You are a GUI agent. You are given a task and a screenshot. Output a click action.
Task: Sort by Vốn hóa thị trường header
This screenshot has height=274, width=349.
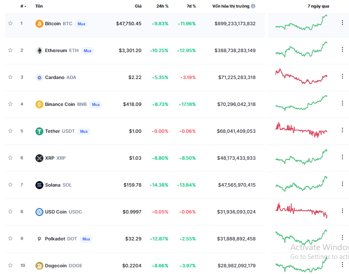231,6
